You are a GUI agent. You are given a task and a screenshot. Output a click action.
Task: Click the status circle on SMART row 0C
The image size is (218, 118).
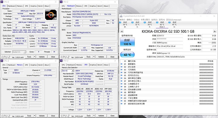121,95
